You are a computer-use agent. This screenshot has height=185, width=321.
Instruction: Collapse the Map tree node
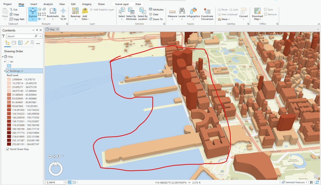(x=3, y=57)
